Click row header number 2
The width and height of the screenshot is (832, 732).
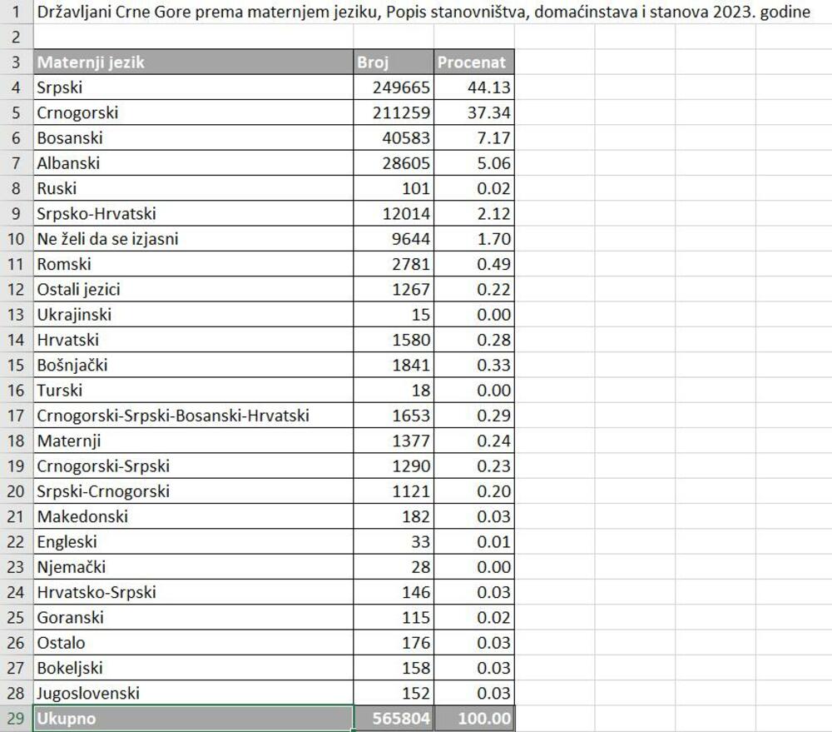pyautogui.click(x=16, y=37)
